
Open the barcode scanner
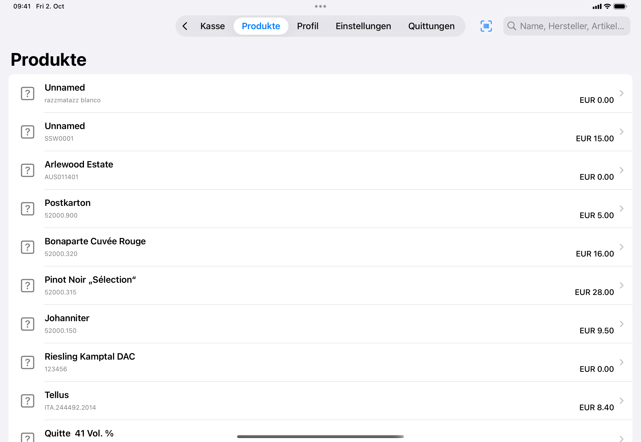tap(486, 26)
